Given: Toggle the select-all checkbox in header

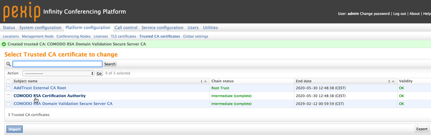Looking at the screenshot, I should [9, 81].
